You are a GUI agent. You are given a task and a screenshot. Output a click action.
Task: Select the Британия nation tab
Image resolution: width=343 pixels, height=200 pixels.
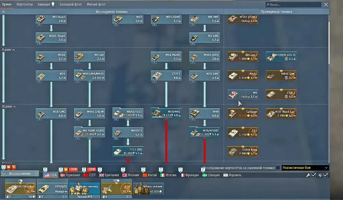(x=109, y=175)
